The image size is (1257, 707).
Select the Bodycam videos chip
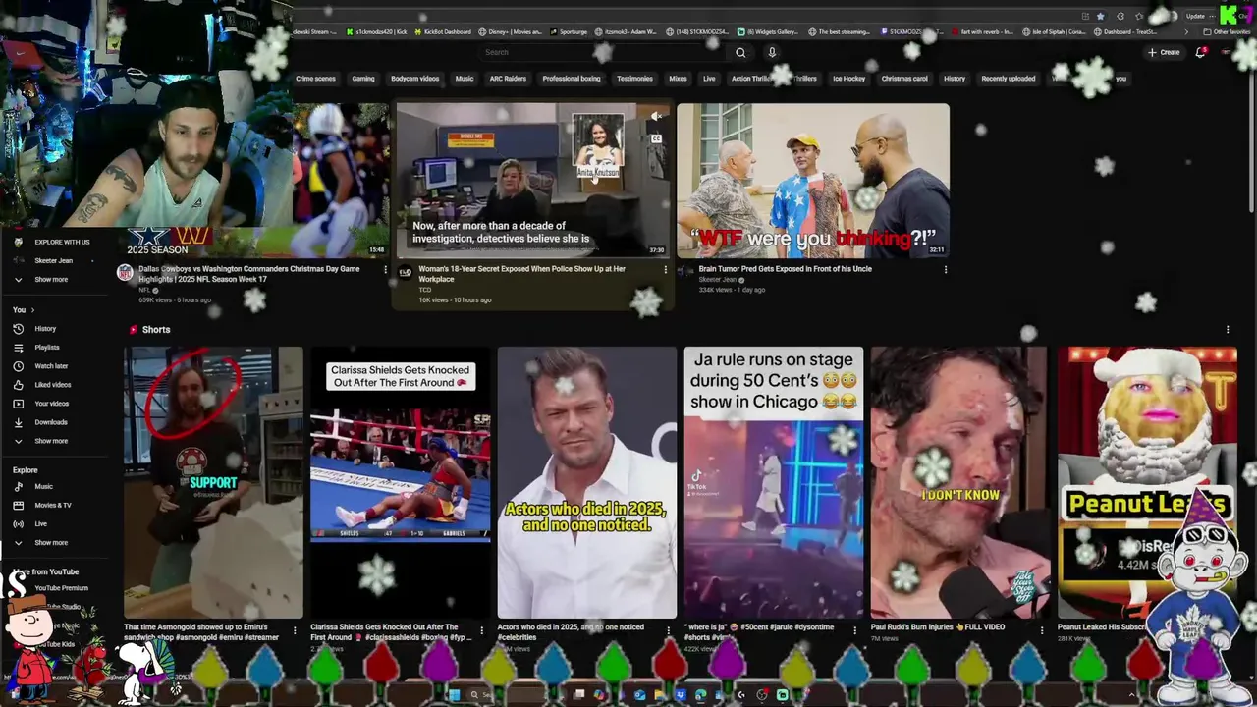(x=414, y=79)
